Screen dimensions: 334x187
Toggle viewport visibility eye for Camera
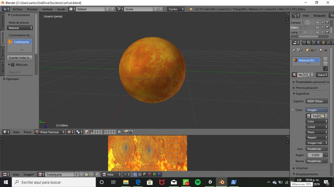point(317,22)
